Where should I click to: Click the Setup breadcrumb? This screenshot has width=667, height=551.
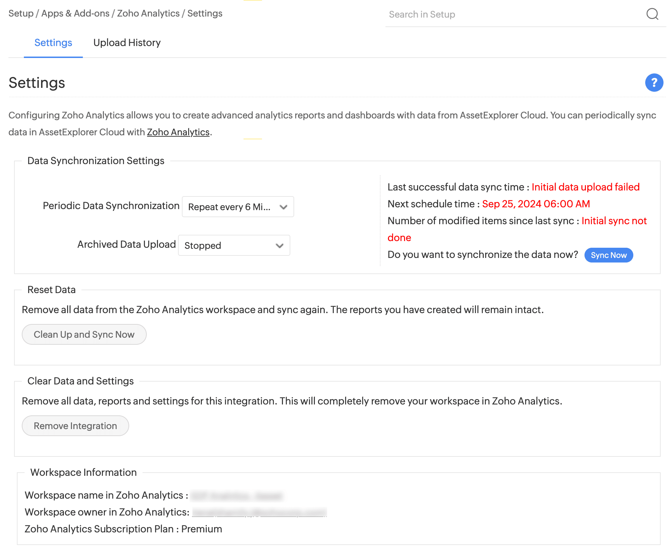point(21,13)
